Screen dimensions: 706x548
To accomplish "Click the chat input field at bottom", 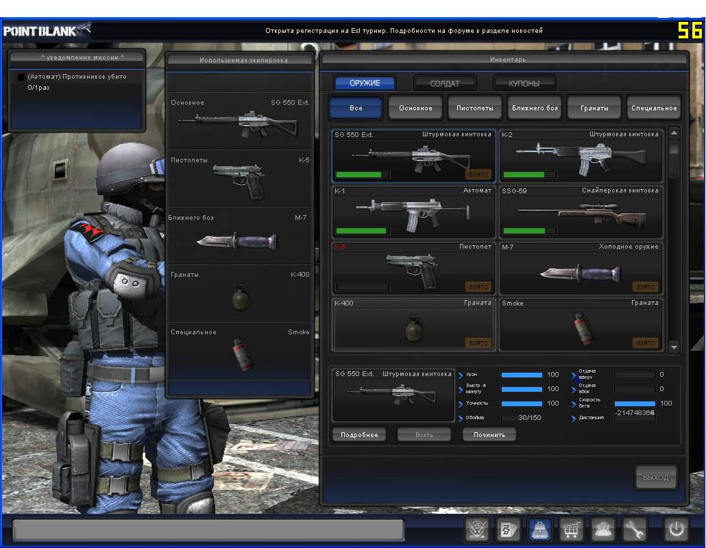I will (x=208, y=530).
